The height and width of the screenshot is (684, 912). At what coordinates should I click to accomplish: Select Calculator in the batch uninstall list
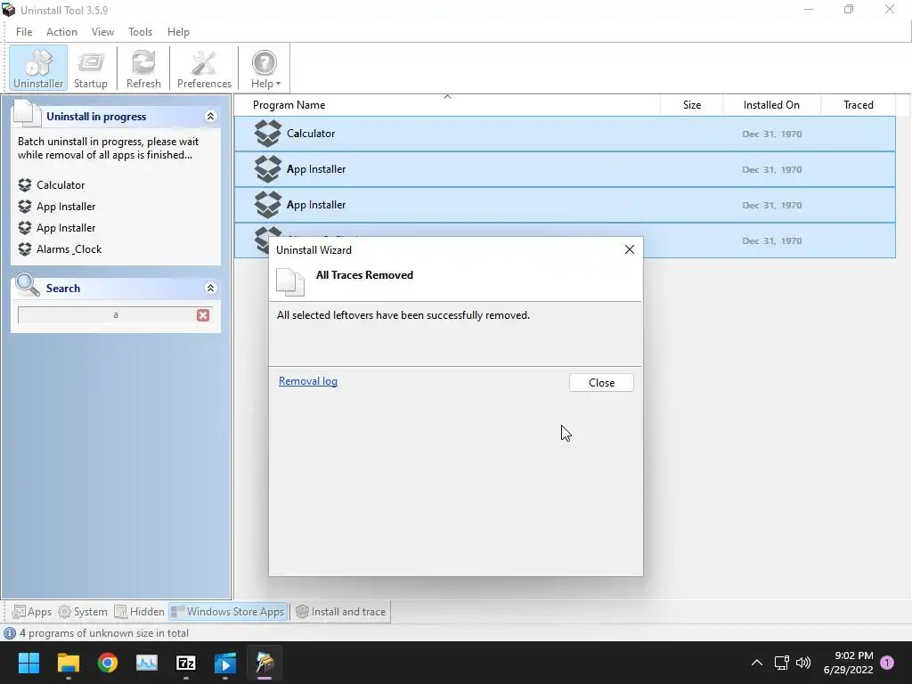click(x=61, y=185)
